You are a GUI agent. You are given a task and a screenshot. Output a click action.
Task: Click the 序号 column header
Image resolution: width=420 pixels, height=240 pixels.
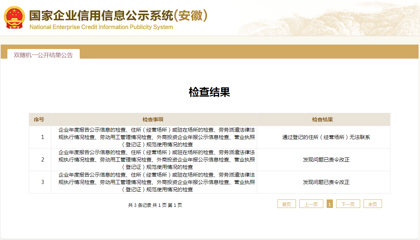tap(39, 119)
